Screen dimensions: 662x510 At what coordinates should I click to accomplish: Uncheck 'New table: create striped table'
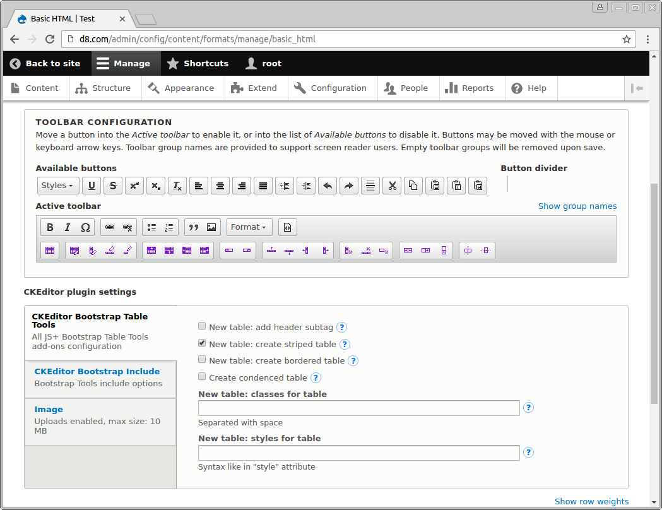pyautogui.click(x=202, y=342)
